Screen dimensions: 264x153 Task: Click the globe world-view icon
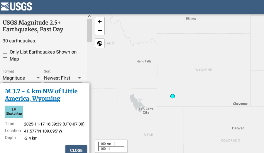100,43
